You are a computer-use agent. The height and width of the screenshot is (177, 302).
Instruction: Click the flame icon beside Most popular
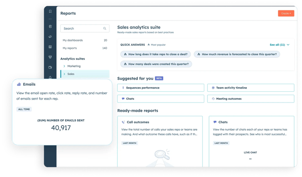(149, 45)
